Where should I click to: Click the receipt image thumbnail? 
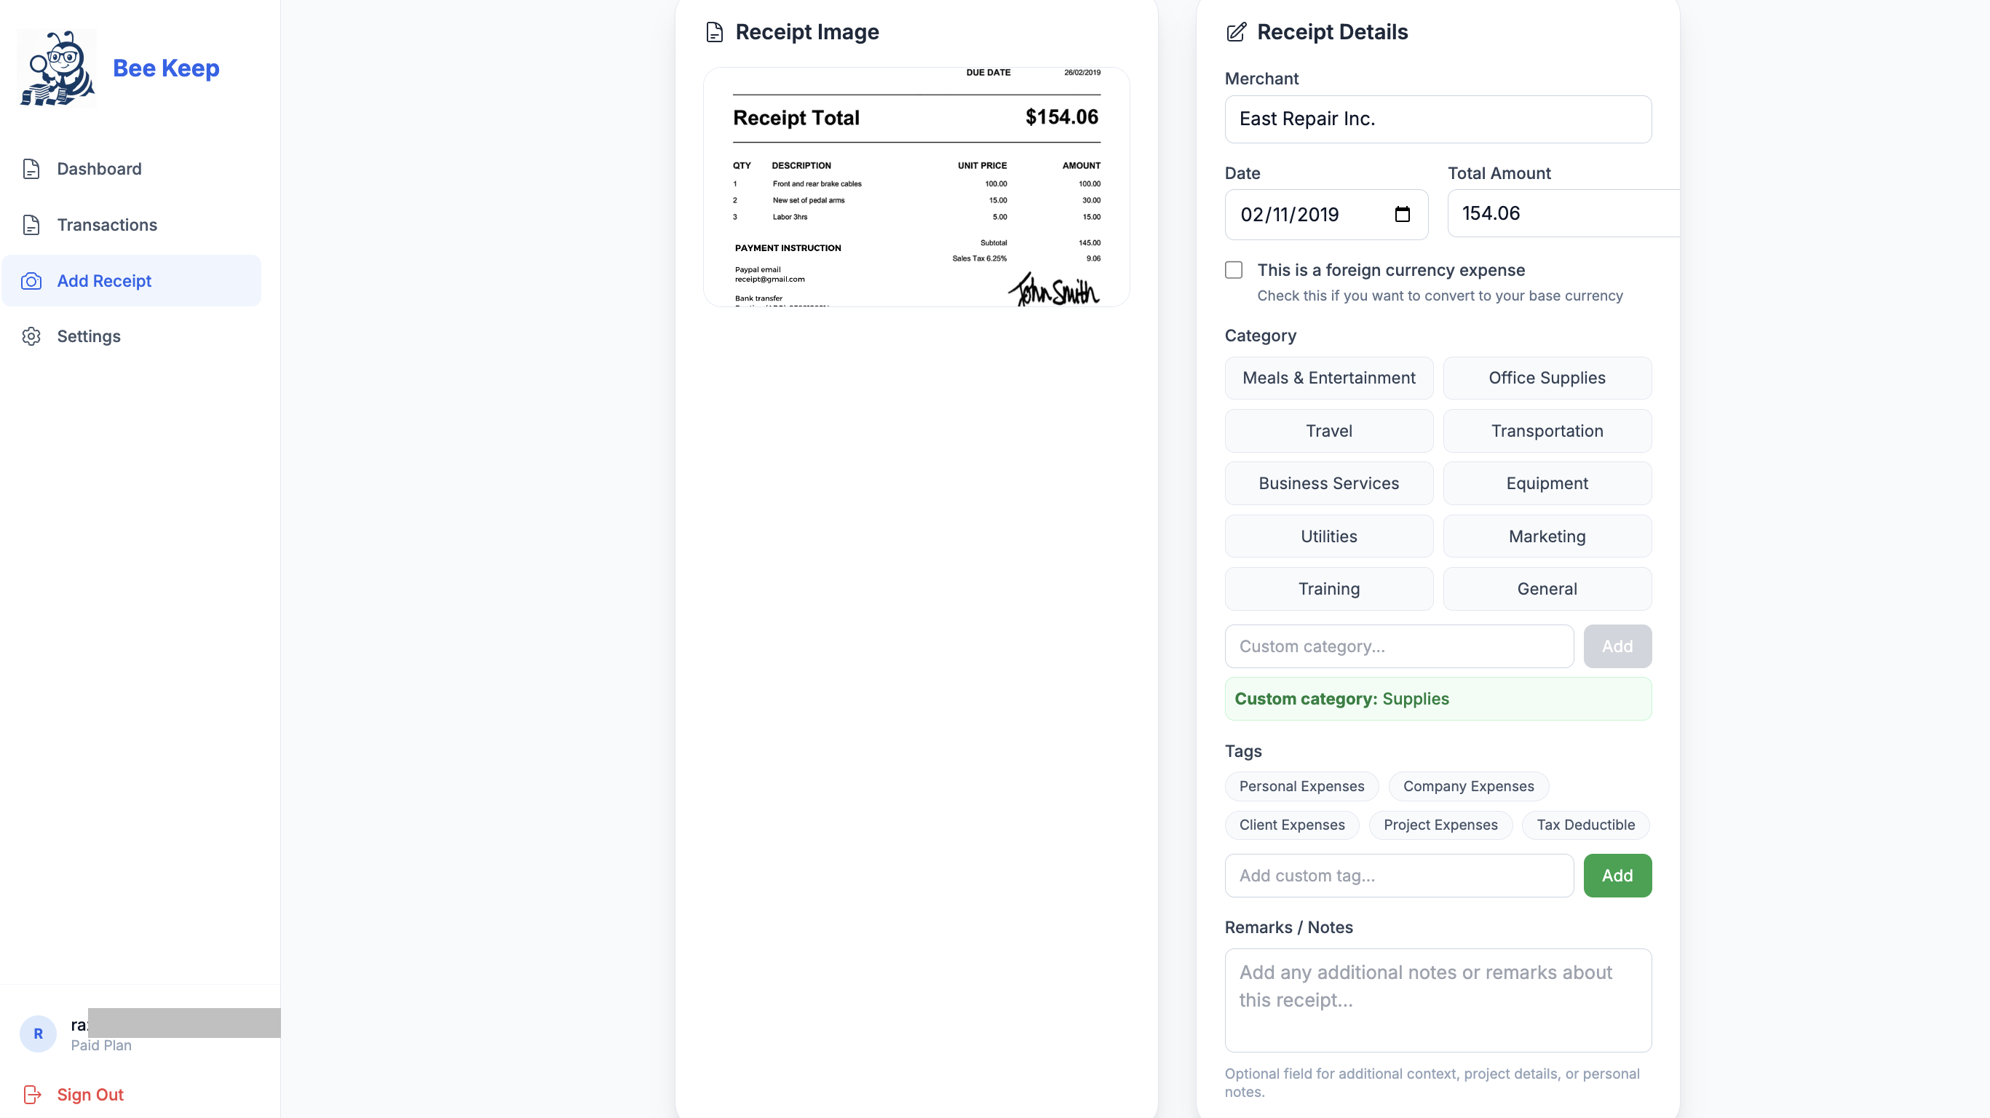[x=916, y=187]
